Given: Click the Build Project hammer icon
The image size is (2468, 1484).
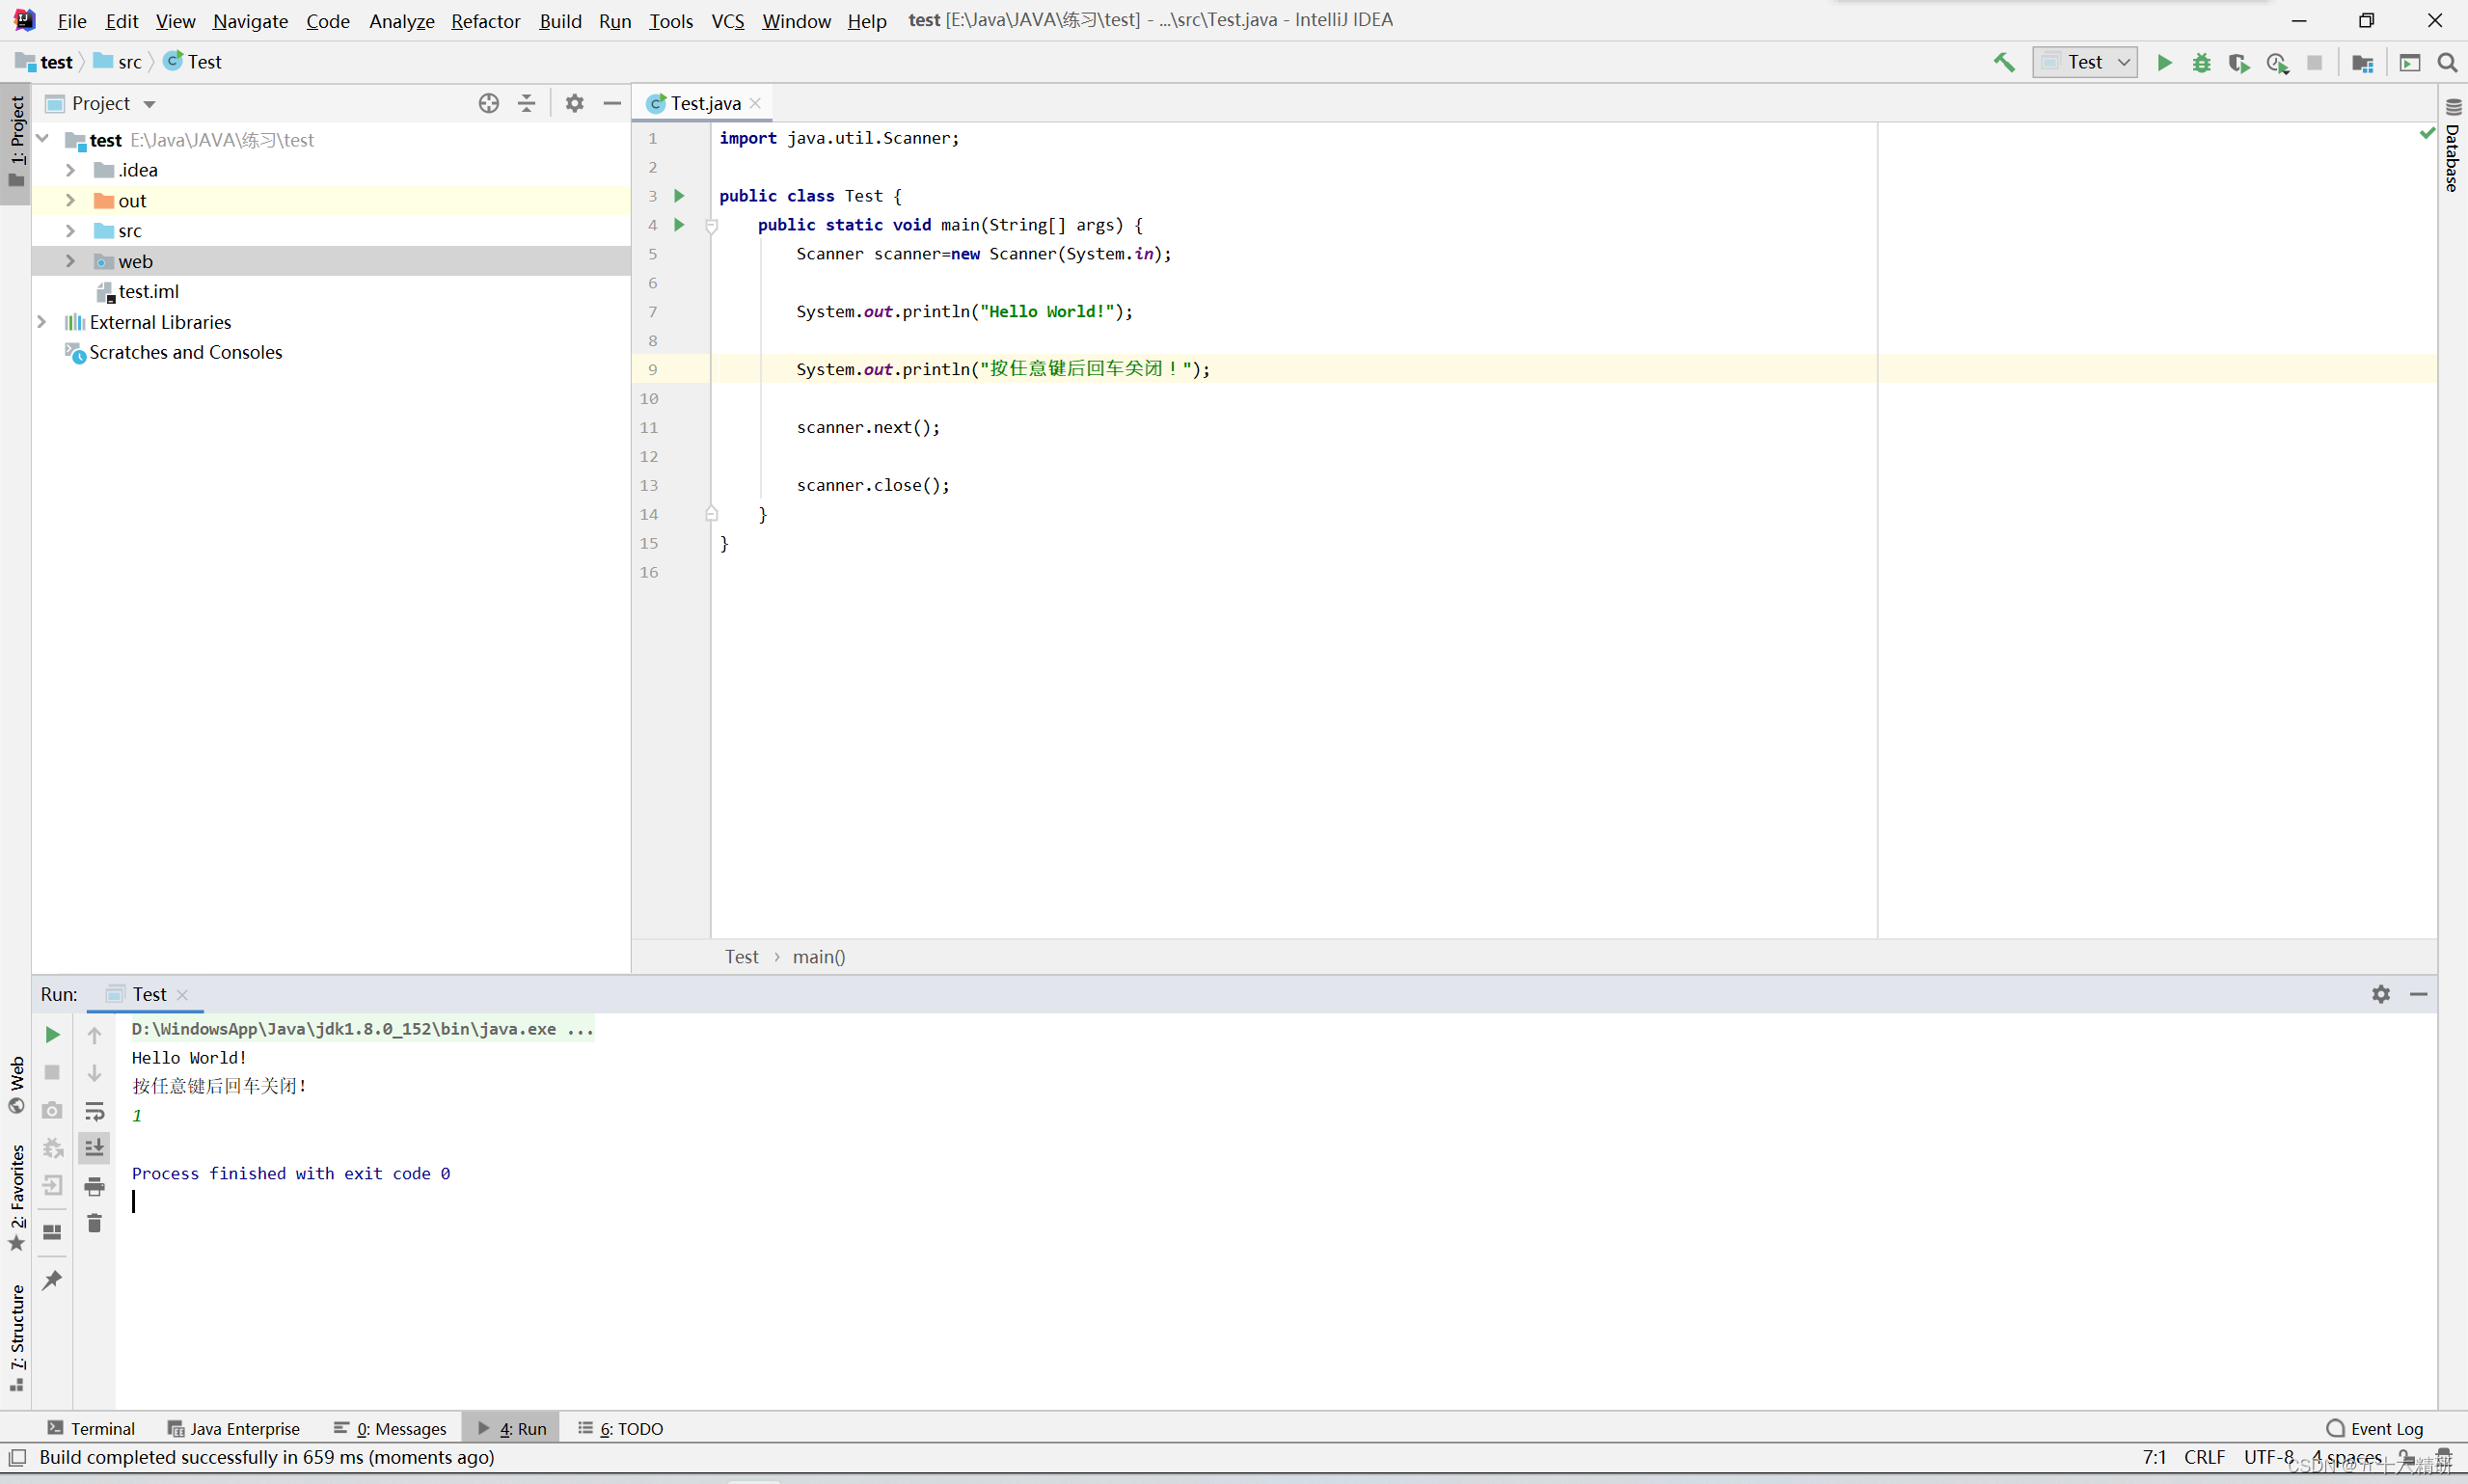Looking at the screenshot, I should click(2004, 62).
